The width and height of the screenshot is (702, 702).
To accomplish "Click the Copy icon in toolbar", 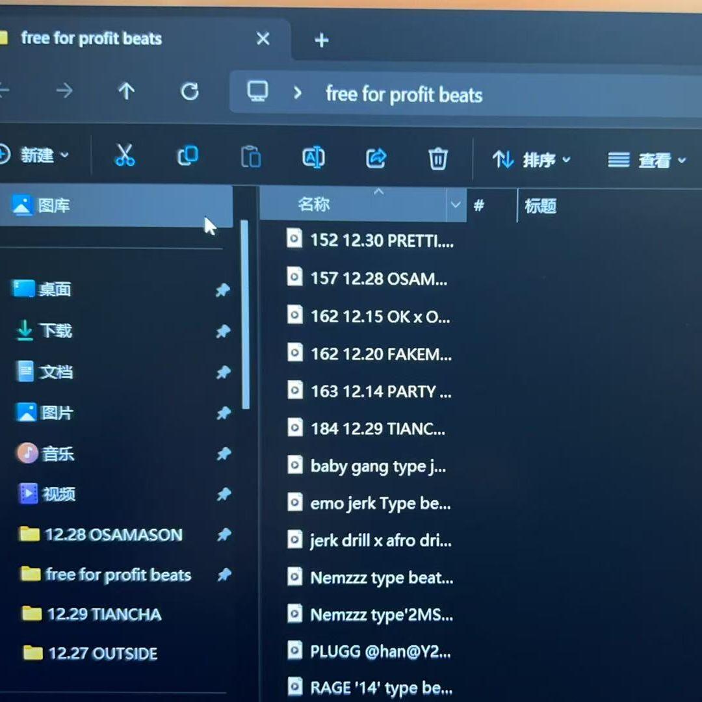I will tap(188, 156).
